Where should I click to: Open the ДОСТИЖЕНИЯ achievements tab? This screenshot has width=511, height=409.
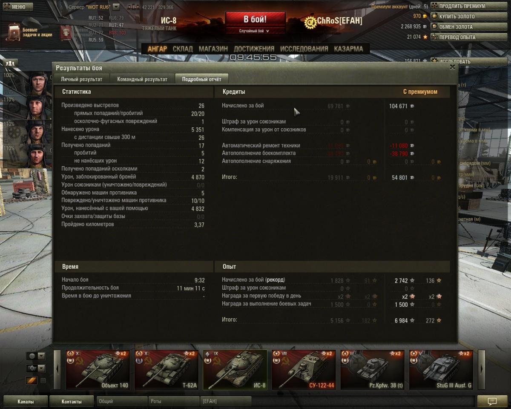click(254, 49)
